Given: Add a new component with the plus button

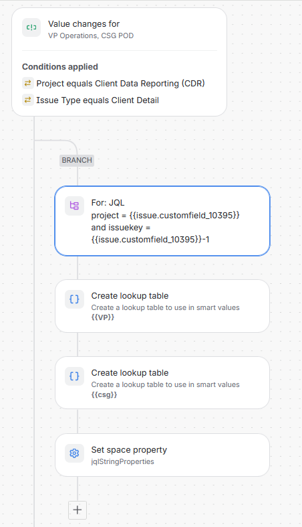Looking at the screenshot, I should [78, 510].
